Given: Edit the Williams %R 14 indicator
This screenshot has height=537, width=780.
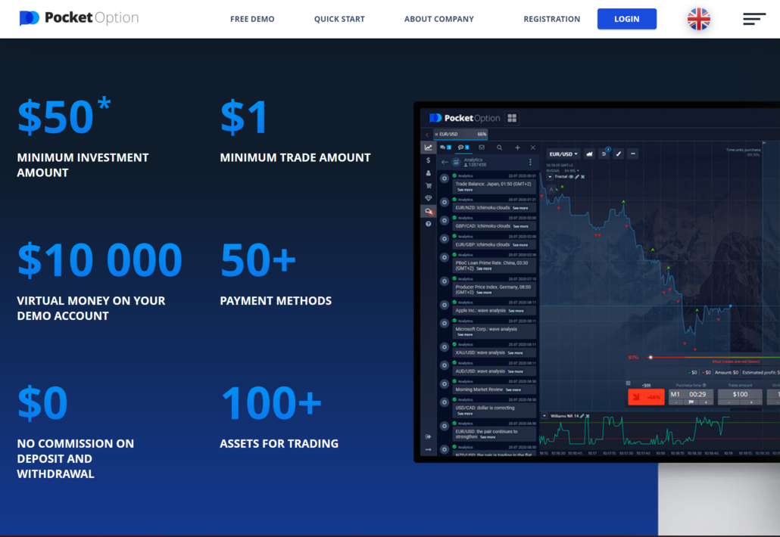Looking at the screenshot, I should coord(582,416).
